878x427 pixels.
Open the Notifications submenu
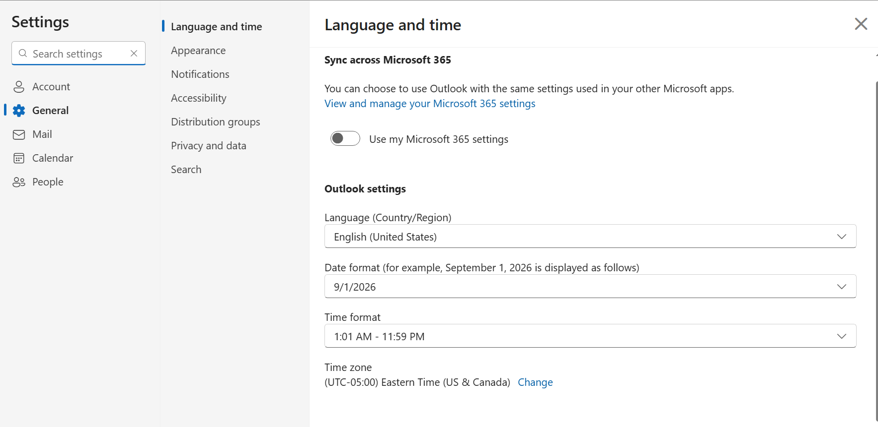(x=200, y=74)
